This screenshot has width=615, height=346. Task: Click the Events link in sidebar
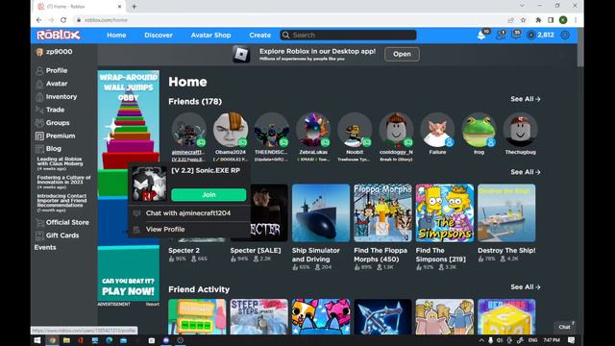45,248
